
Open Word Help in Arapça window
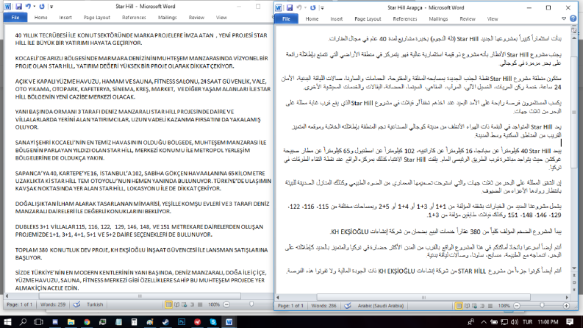573,18
